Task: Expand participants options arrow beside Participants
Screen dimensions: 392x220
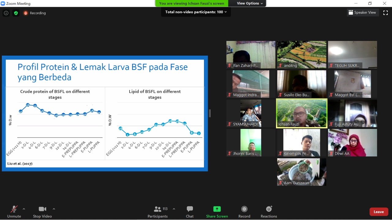Action: (x=174, y=209)
